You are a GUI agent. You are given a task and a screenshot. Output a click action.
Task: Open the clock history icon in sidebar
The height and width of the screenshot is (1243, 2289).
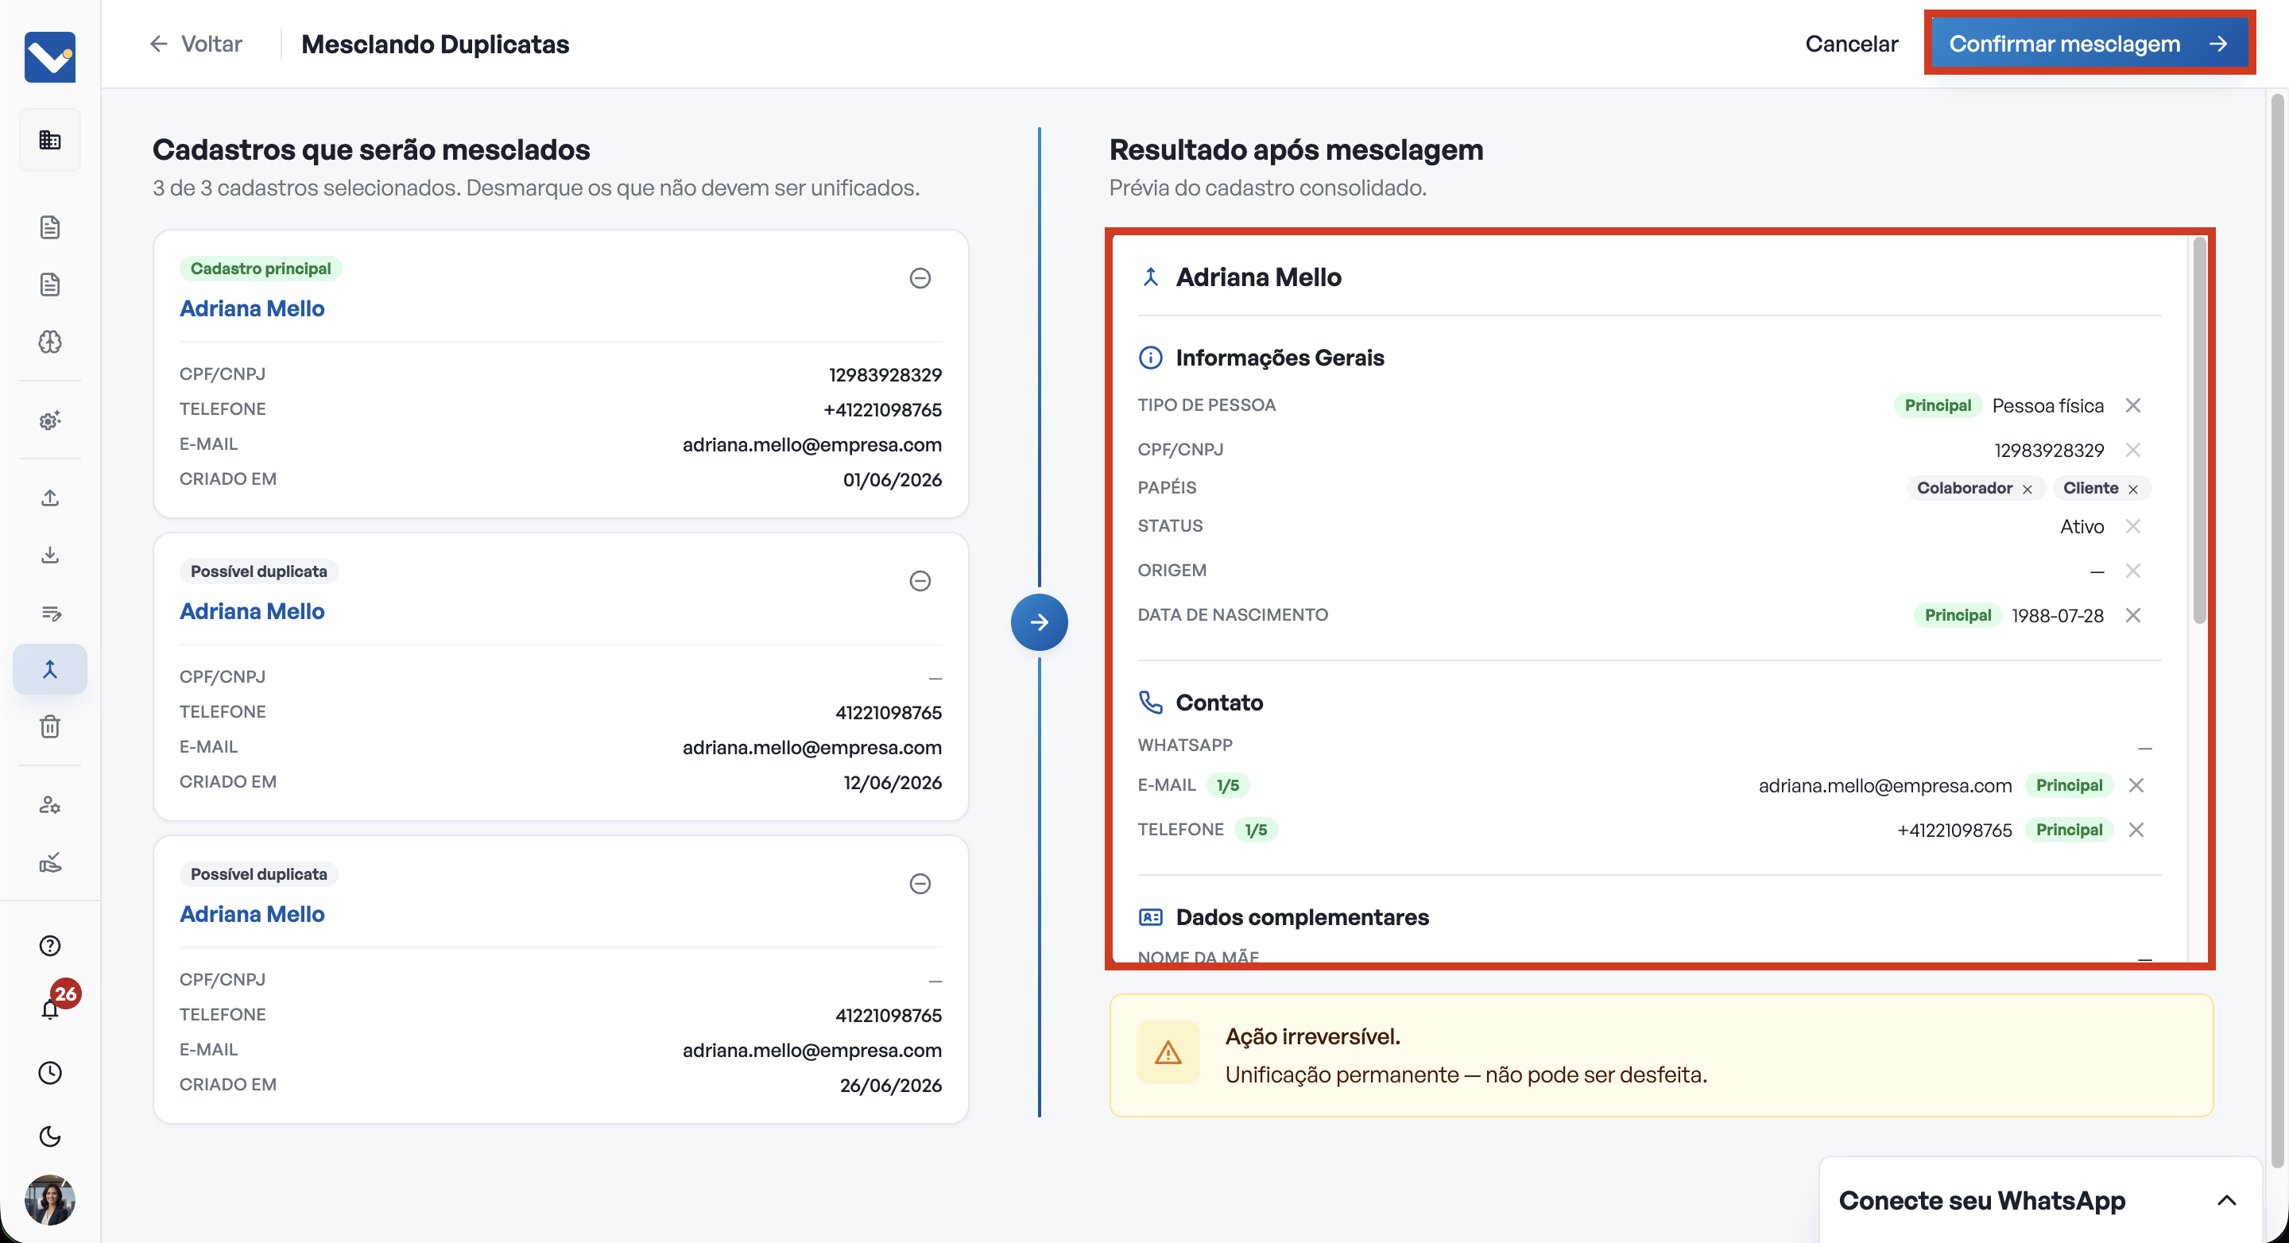50,1072
